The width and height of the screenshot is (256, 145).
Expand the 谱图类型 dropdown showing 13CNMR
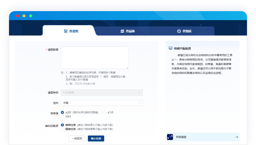pyautogui.click(x=102, y=93)
